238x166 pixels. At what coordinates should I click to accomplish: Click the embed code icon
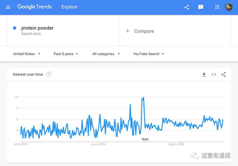point(214,74)
